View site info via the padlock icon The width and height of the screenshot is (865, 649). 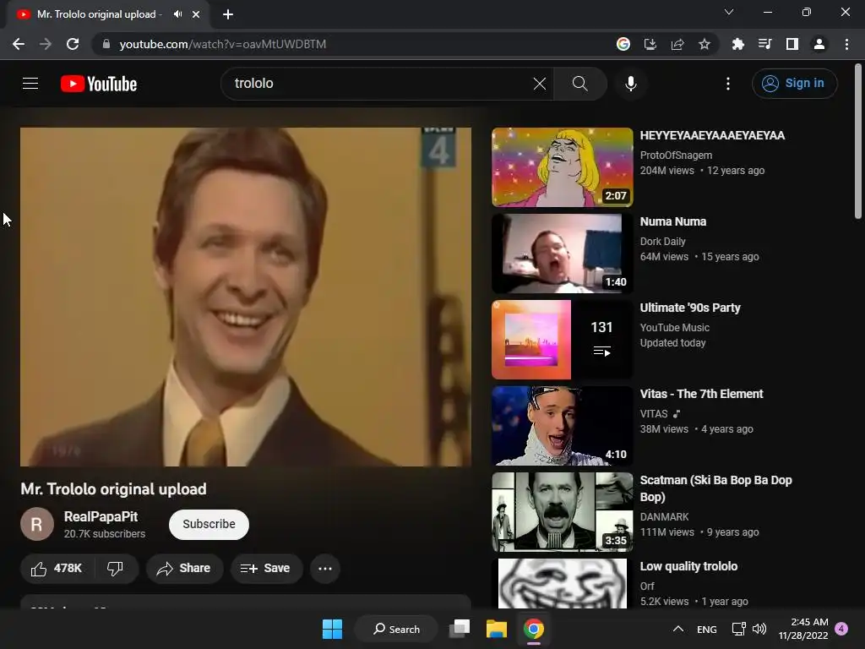(106, 44)
